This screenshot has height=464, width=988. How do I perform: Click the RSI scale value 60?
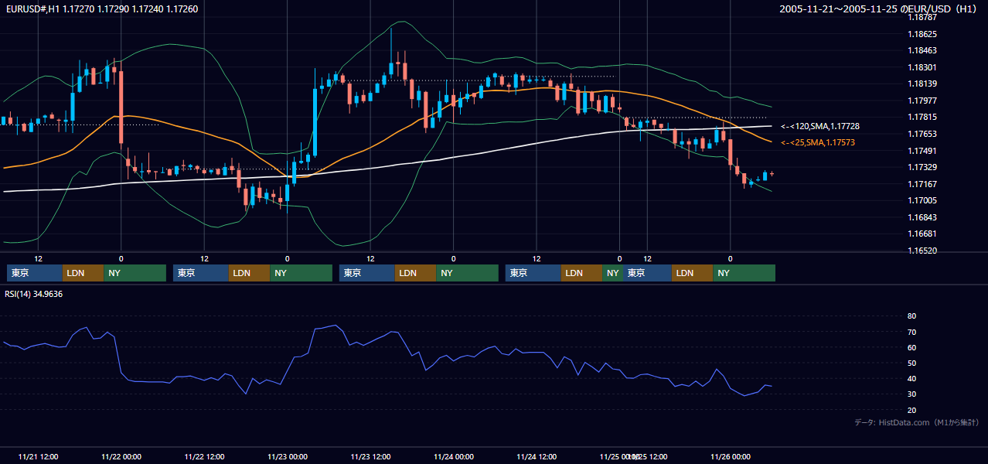912,348
